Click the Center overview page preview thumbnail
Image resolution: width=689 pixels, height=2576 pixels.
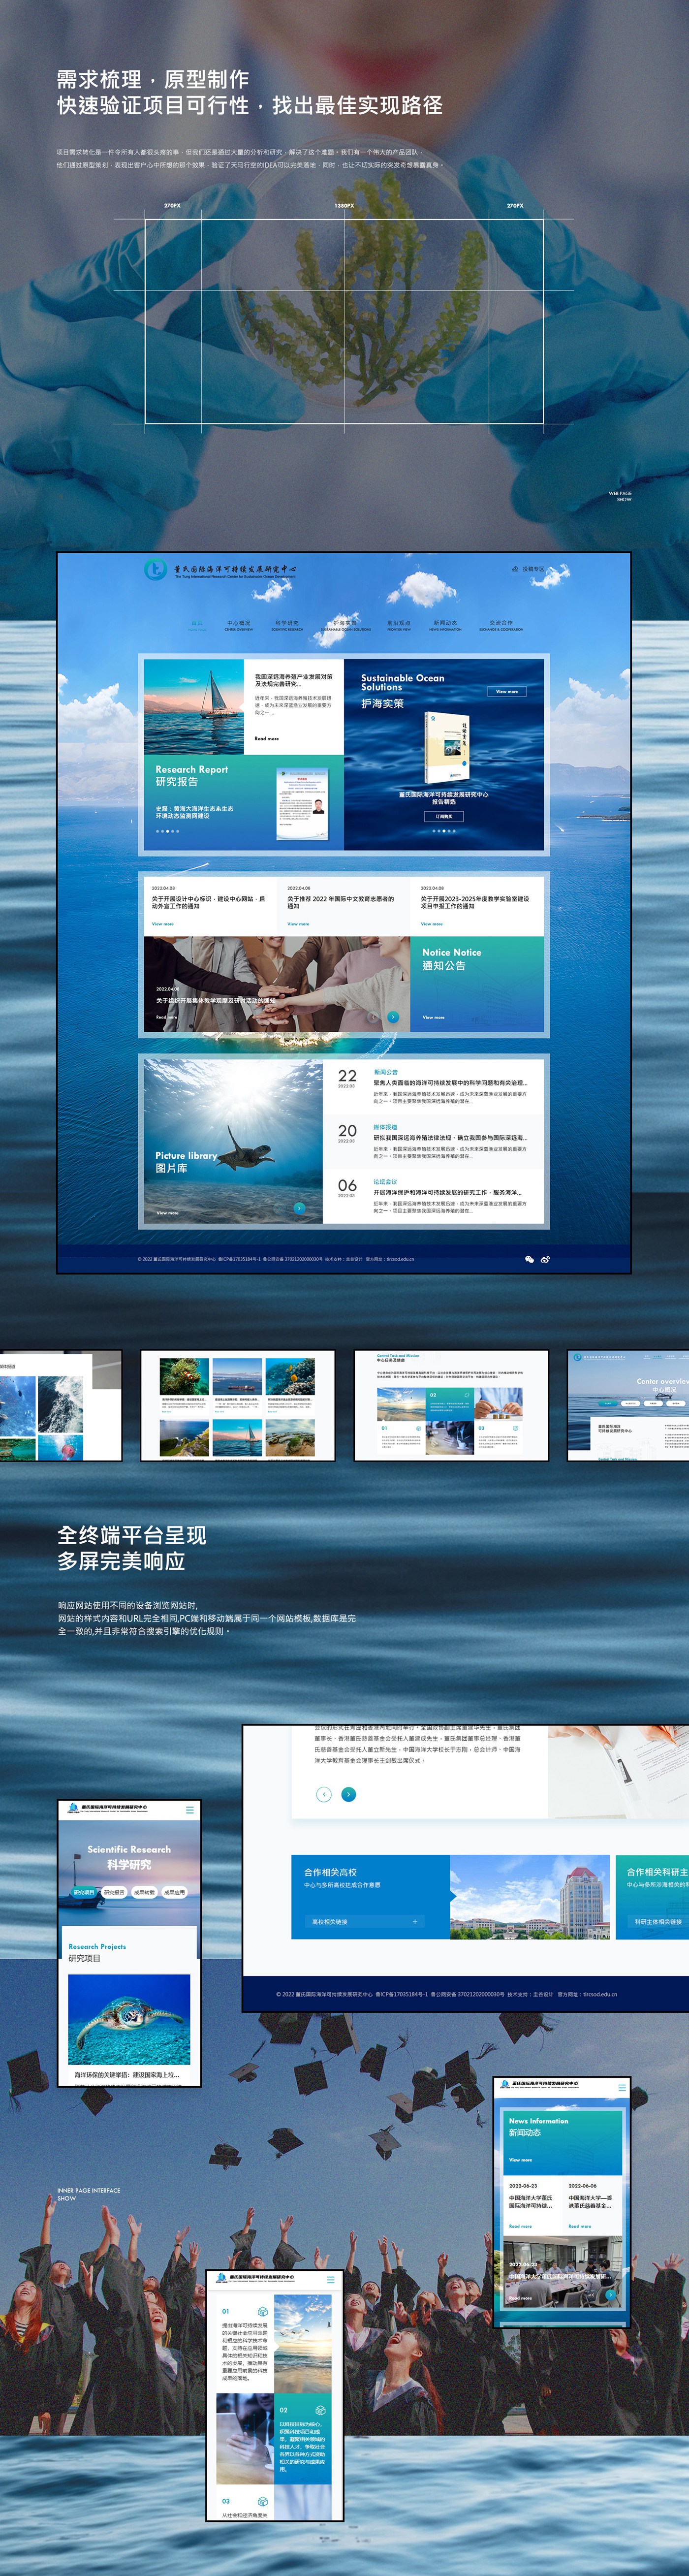tap(628, 1405)
